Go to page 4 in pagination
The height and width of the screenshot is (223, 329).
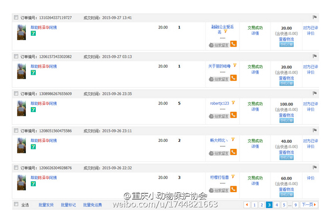point(277,204)
